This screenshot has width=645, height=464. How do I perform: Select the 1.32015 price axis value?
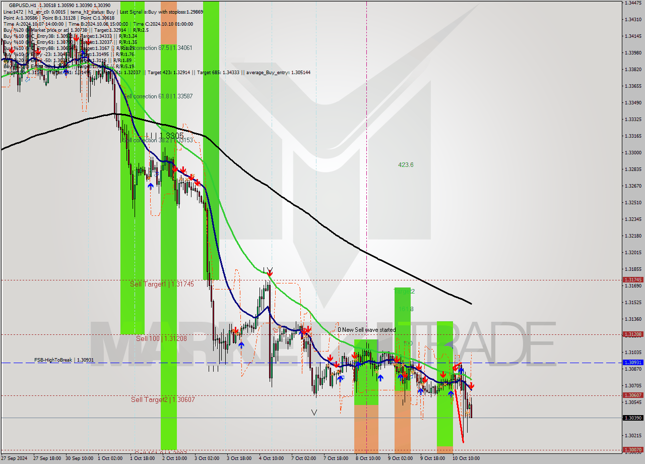pyautogui.click(x=633, y=252)
